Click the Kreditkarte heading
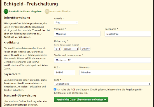The width and height of the screenshot is (154, 107). (11, 43)
